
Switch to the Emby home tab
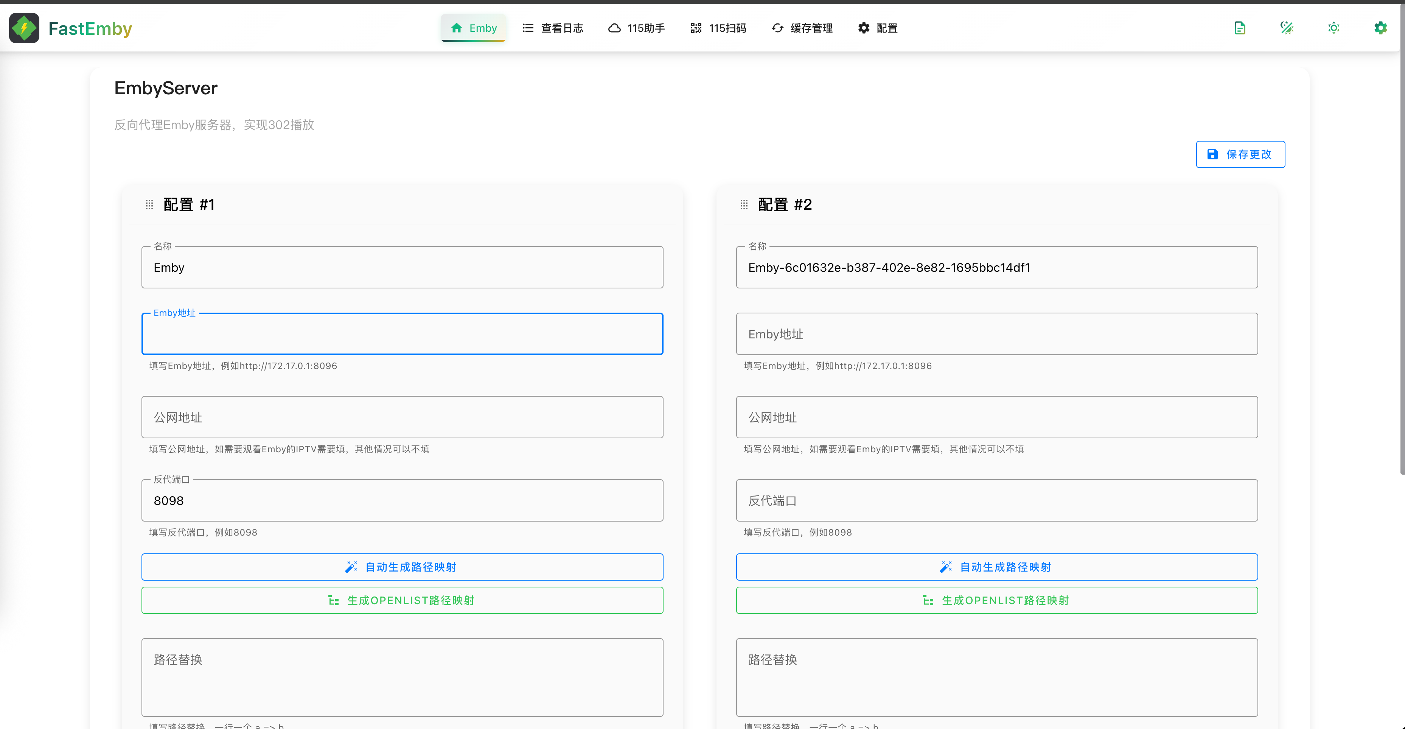(473, 28)
